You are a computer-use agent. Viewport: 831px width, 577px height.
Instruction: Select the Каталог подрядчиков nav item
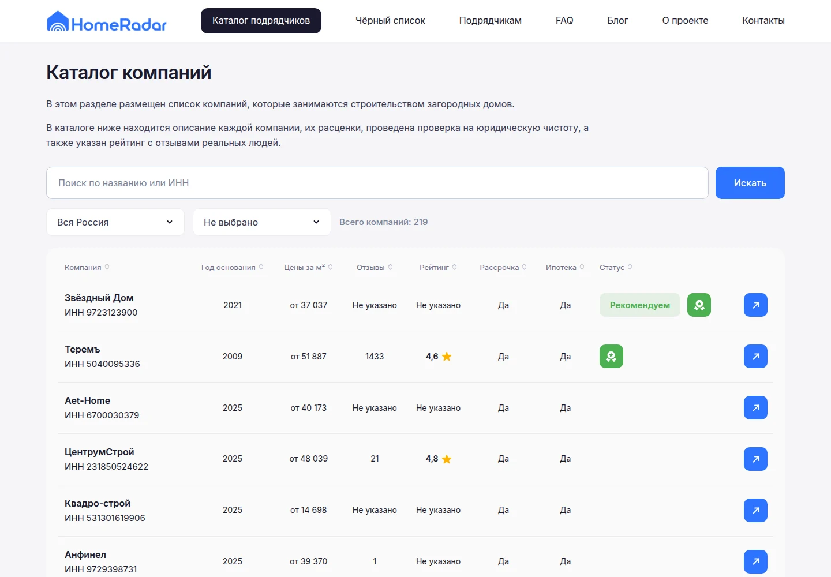point(261,21)
